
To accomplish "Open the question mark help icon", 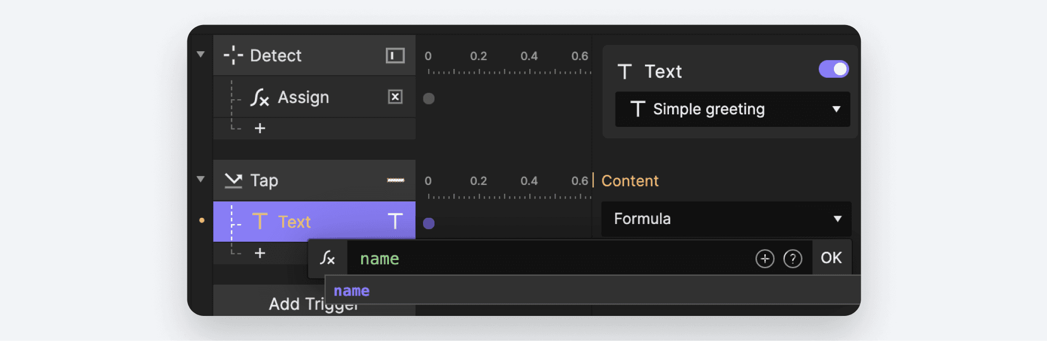I will point(793,258).
